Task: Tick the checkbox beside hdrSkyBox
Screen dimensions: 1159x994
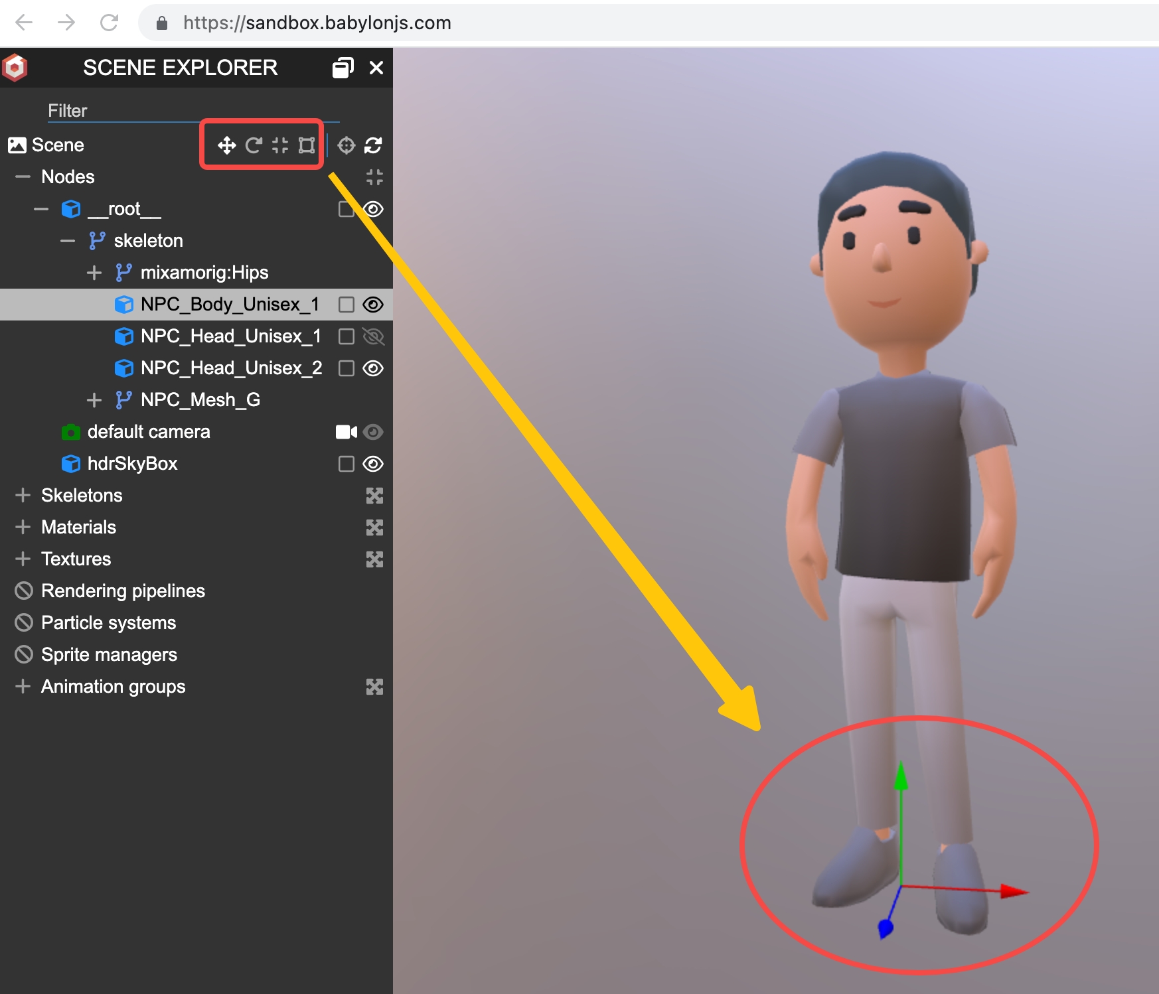Action: click(346, 464)
